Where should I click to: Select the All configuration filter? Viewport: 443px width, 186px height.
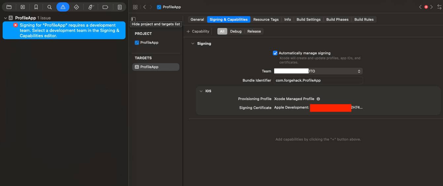tap(222, 31)
